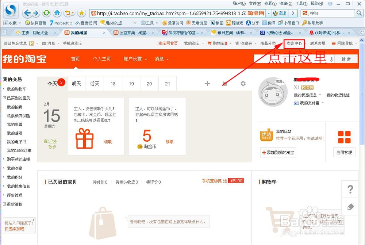
Task: Open 购物车 link in top bar
Action: pos(218,43)
